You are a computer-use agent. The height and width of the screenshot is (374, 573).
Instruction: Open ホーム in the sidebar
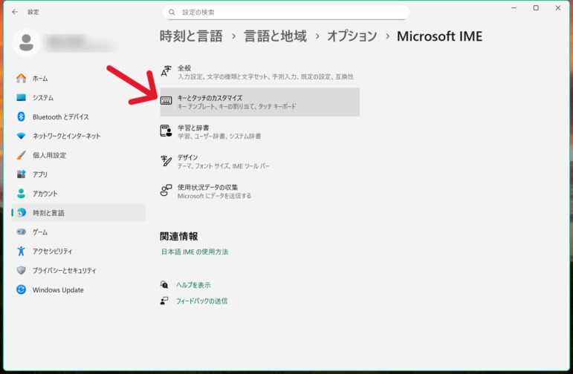tap(40, 79)
